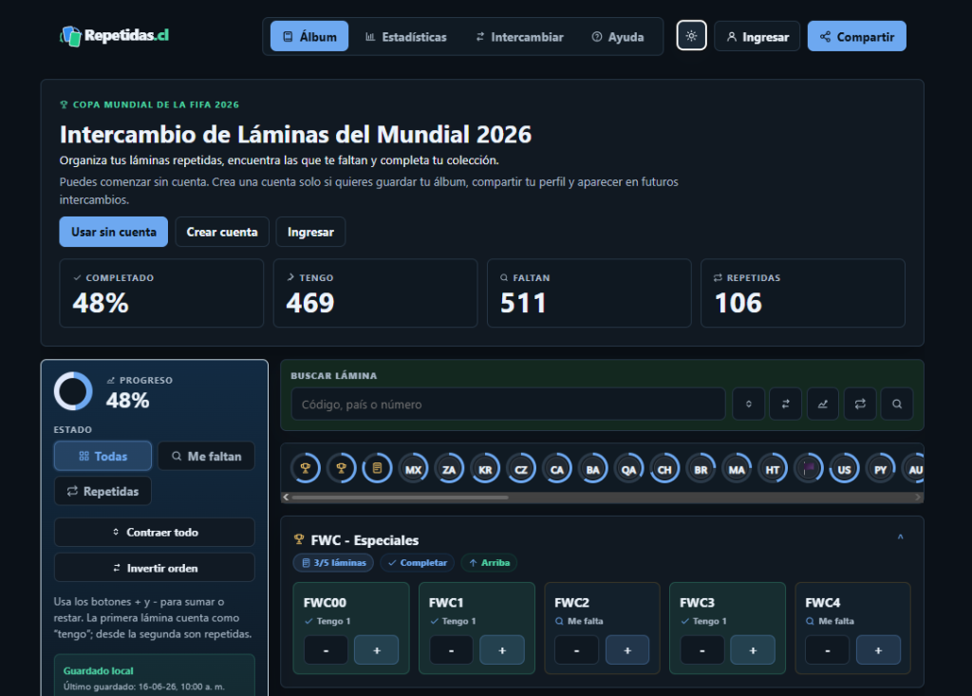Screen dimensions: 972x696
Task: Click the horizontal scrollbar thumb under team chips
Action: pos(400,497)
